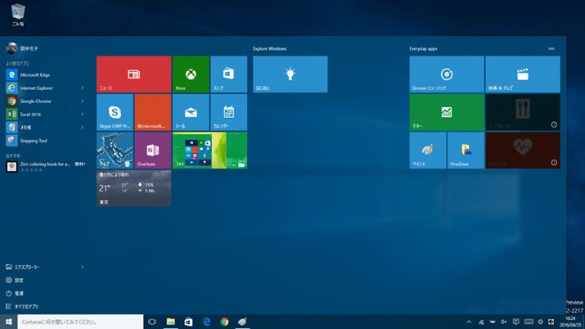The height and width of the screenshot is (329, 585).
Task: Expand the エクスプローラー submenu arrow
Action: (83, 267)
